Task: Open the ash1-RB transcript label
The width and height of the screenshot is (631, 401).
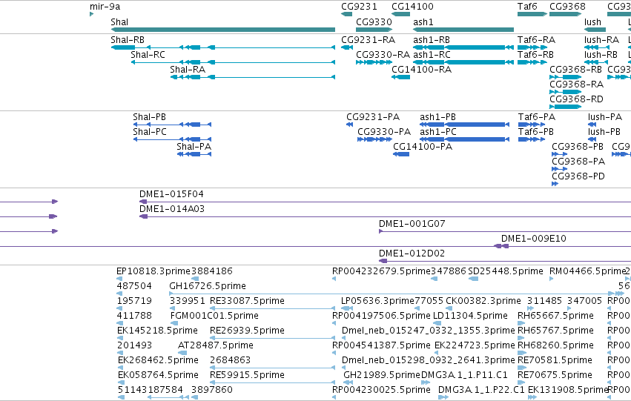Action: [x=432, y=40]
